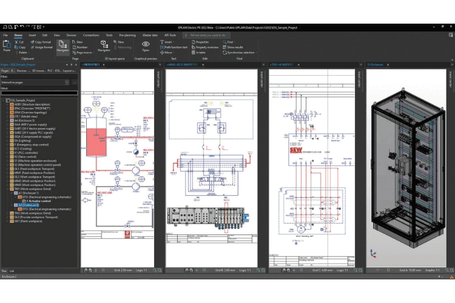
Task: Toggle grid display in Grid A 3D view bar
Action: 388,270
